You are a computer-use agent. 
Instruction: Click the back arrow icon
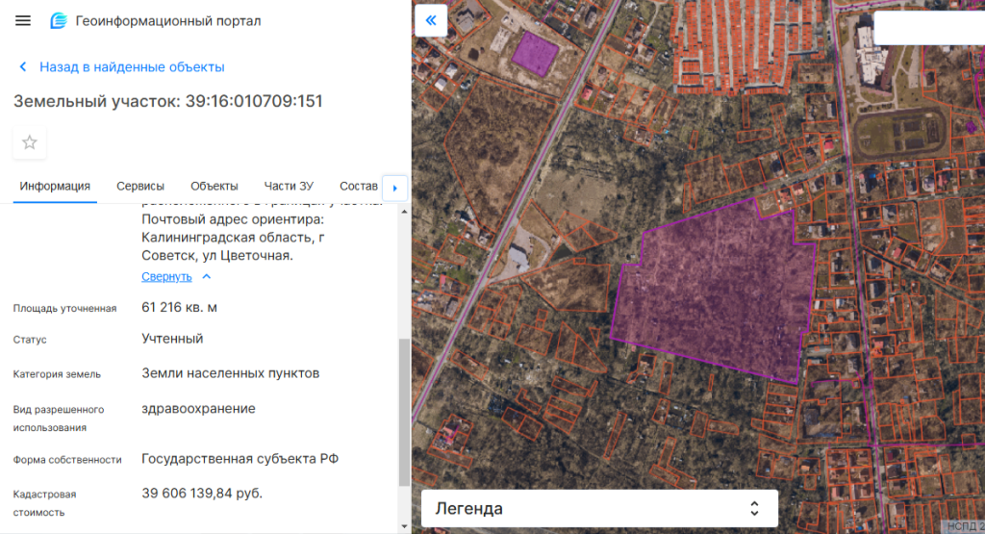click(23, 67)
